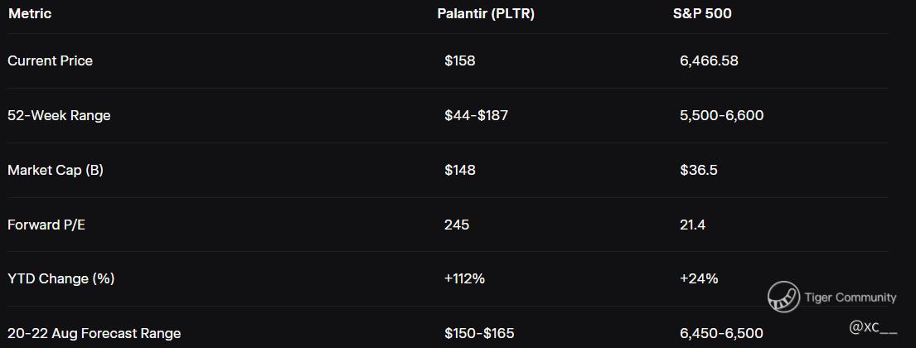Click Palantir current price $158 cell
This screenshot has height=348, width=916.
point(460,60)
